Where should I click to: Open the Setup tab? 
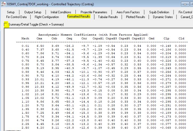[11, 12]
